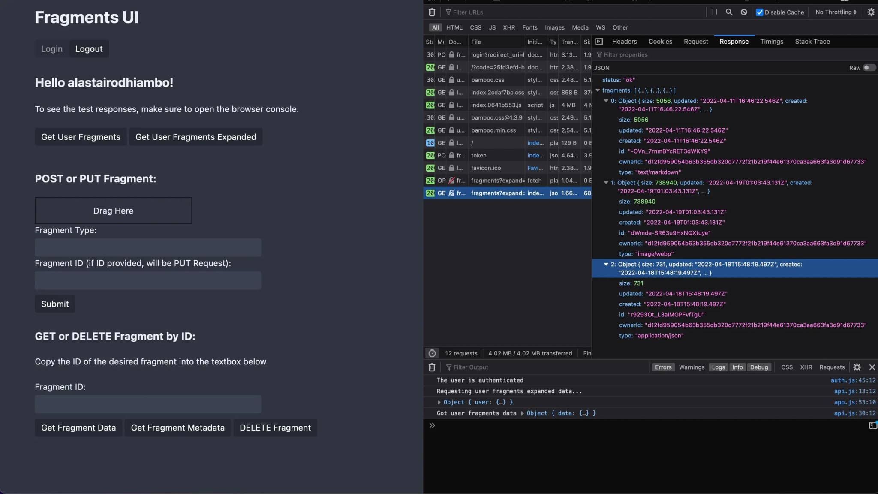The height and width of the screenshot is (494, 878).
Task: Focus the Fragment ID PUT request input
Action: 148,280
